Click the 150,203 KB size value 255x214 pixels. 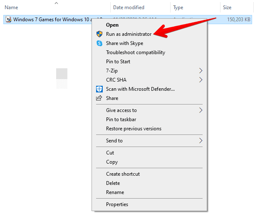pyautogui.click(x=239, y=20)
